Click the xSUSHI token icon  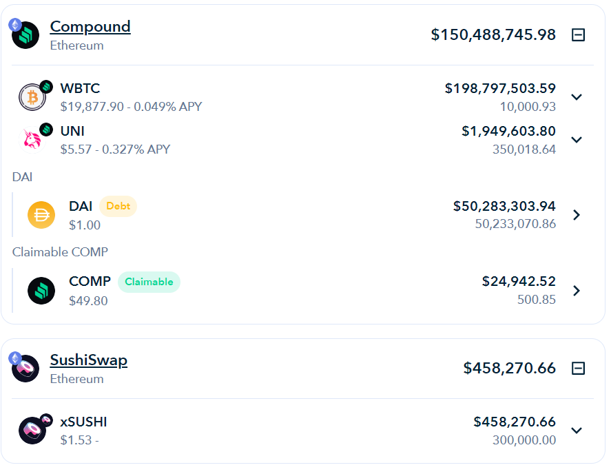32,431
